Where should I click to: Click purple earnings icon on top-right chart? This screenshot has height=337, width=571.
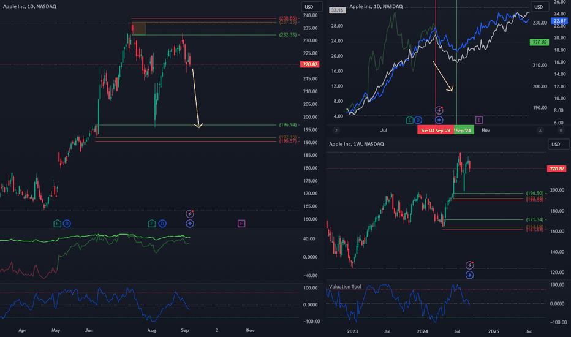pos(479,120)
